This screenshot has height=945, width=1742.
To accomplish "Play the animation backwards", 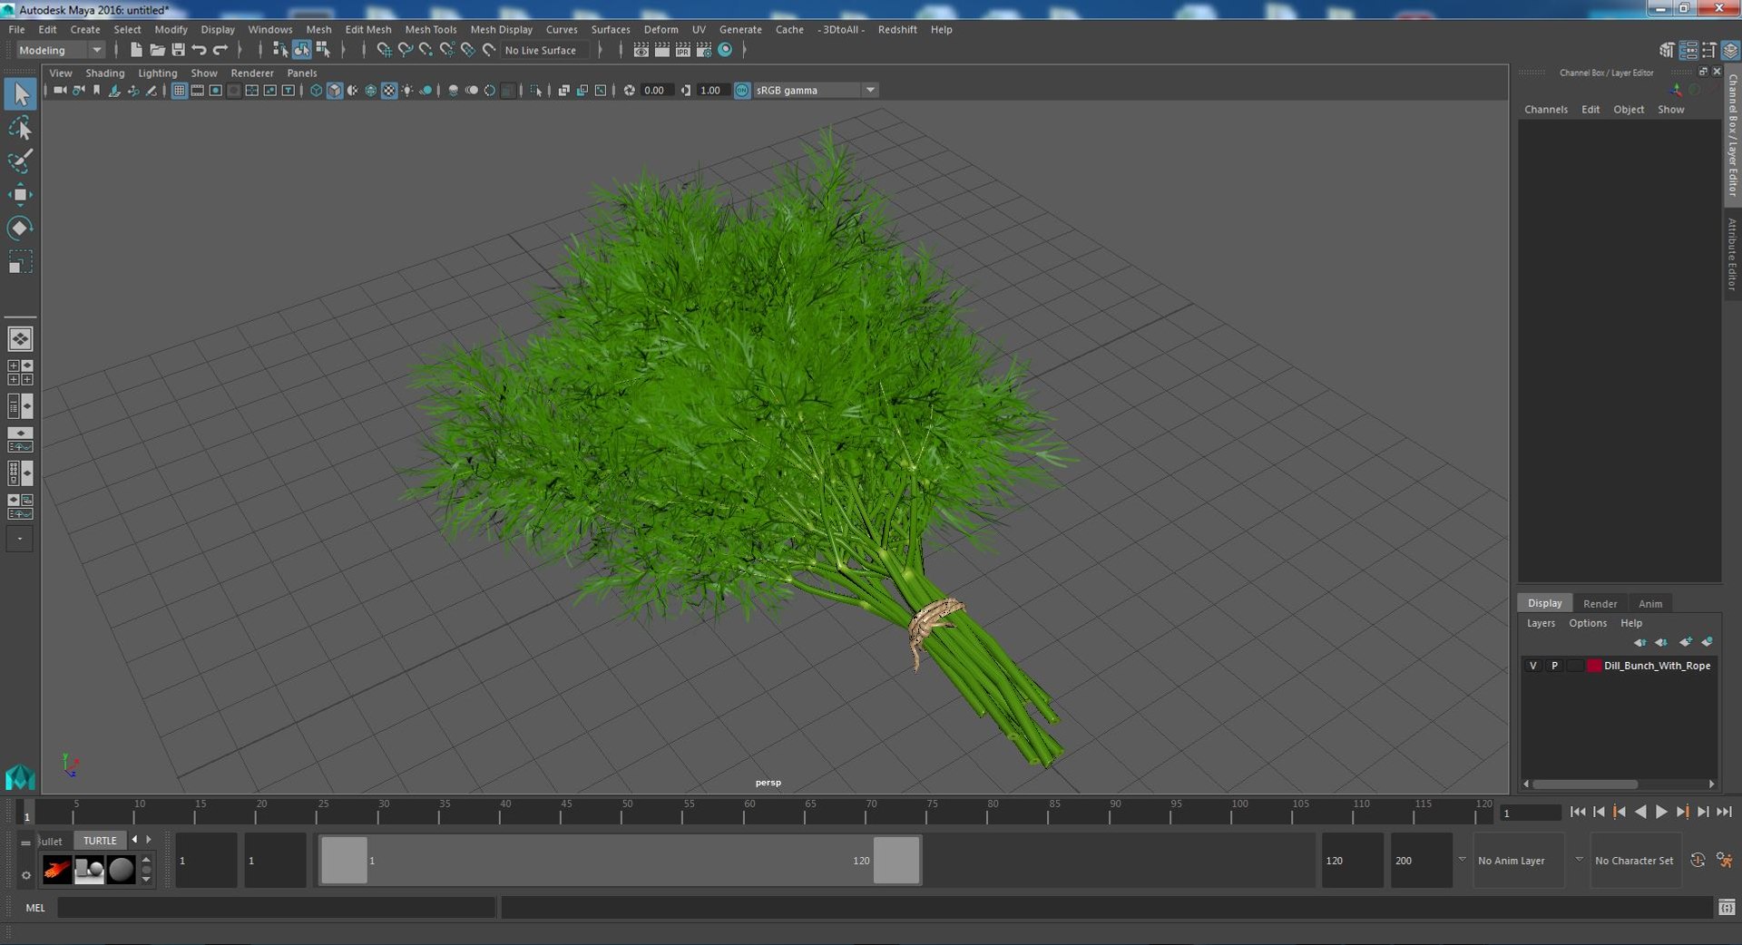I will click(1640, 812).
